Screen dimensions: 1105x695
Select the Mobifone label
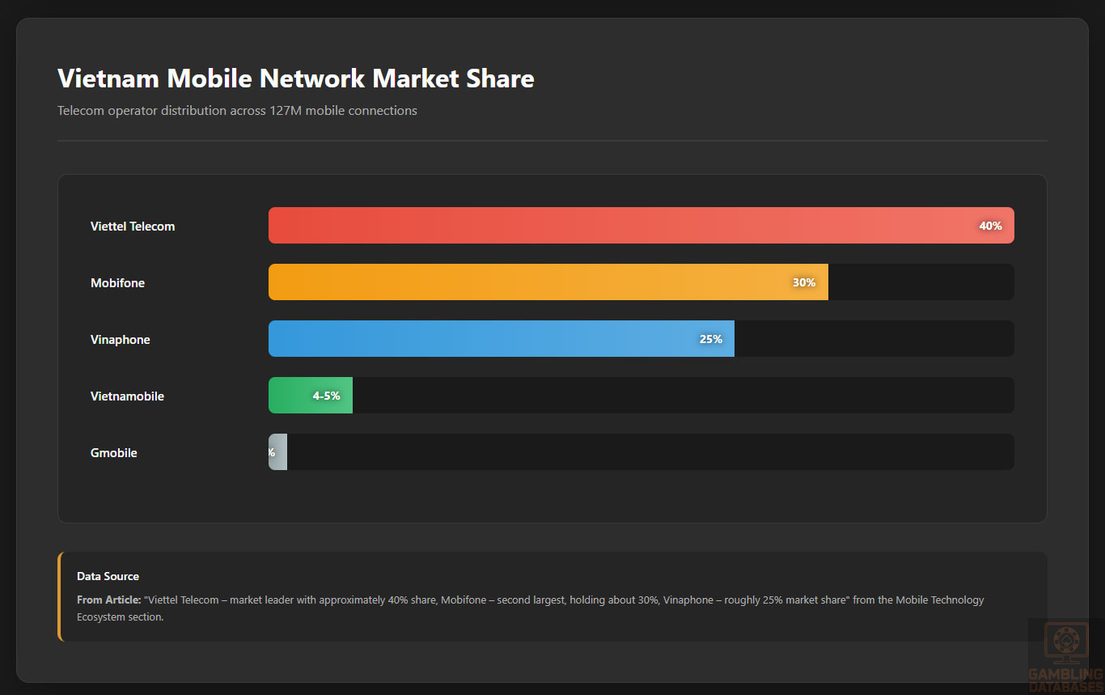coord(117,283)
